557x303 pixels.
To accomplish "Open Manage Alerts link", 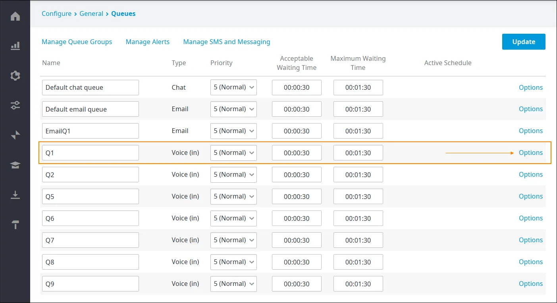I will click(148, 42).
